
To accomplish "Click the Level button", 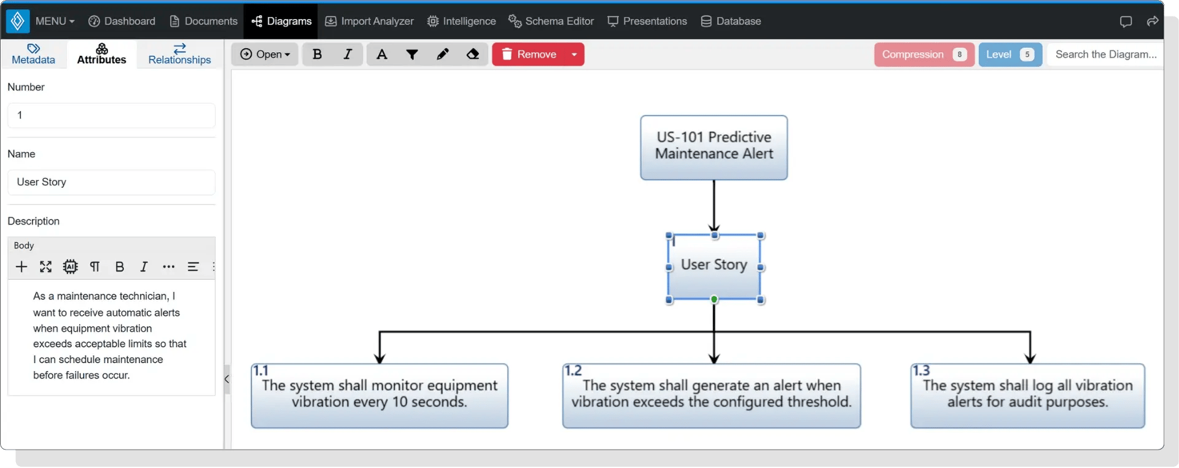I will [x=1010, y=54].
